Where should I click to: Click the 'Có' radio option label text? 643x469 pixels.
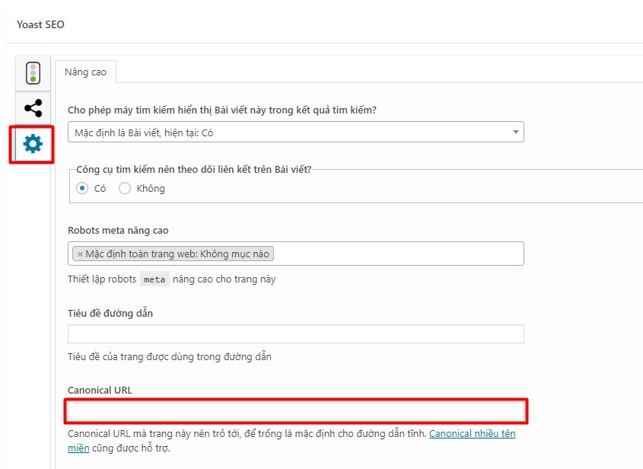pos(100,188)
